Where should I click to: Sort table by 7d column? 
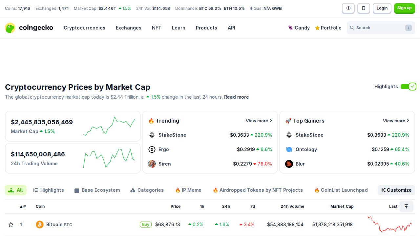coord(253,206)
